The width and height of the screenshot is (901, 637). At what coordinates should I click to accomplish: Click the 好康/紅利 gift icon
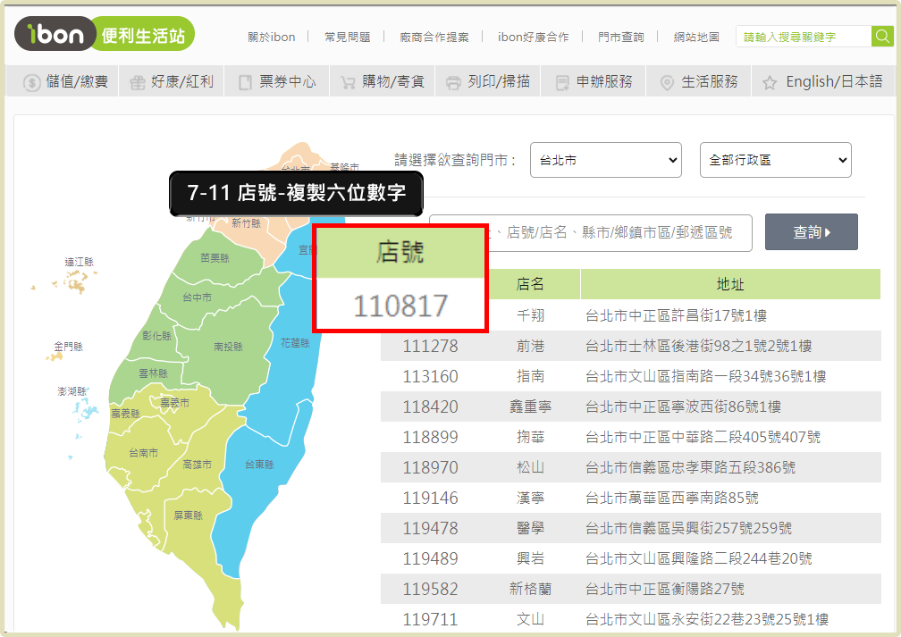point(137,83)
